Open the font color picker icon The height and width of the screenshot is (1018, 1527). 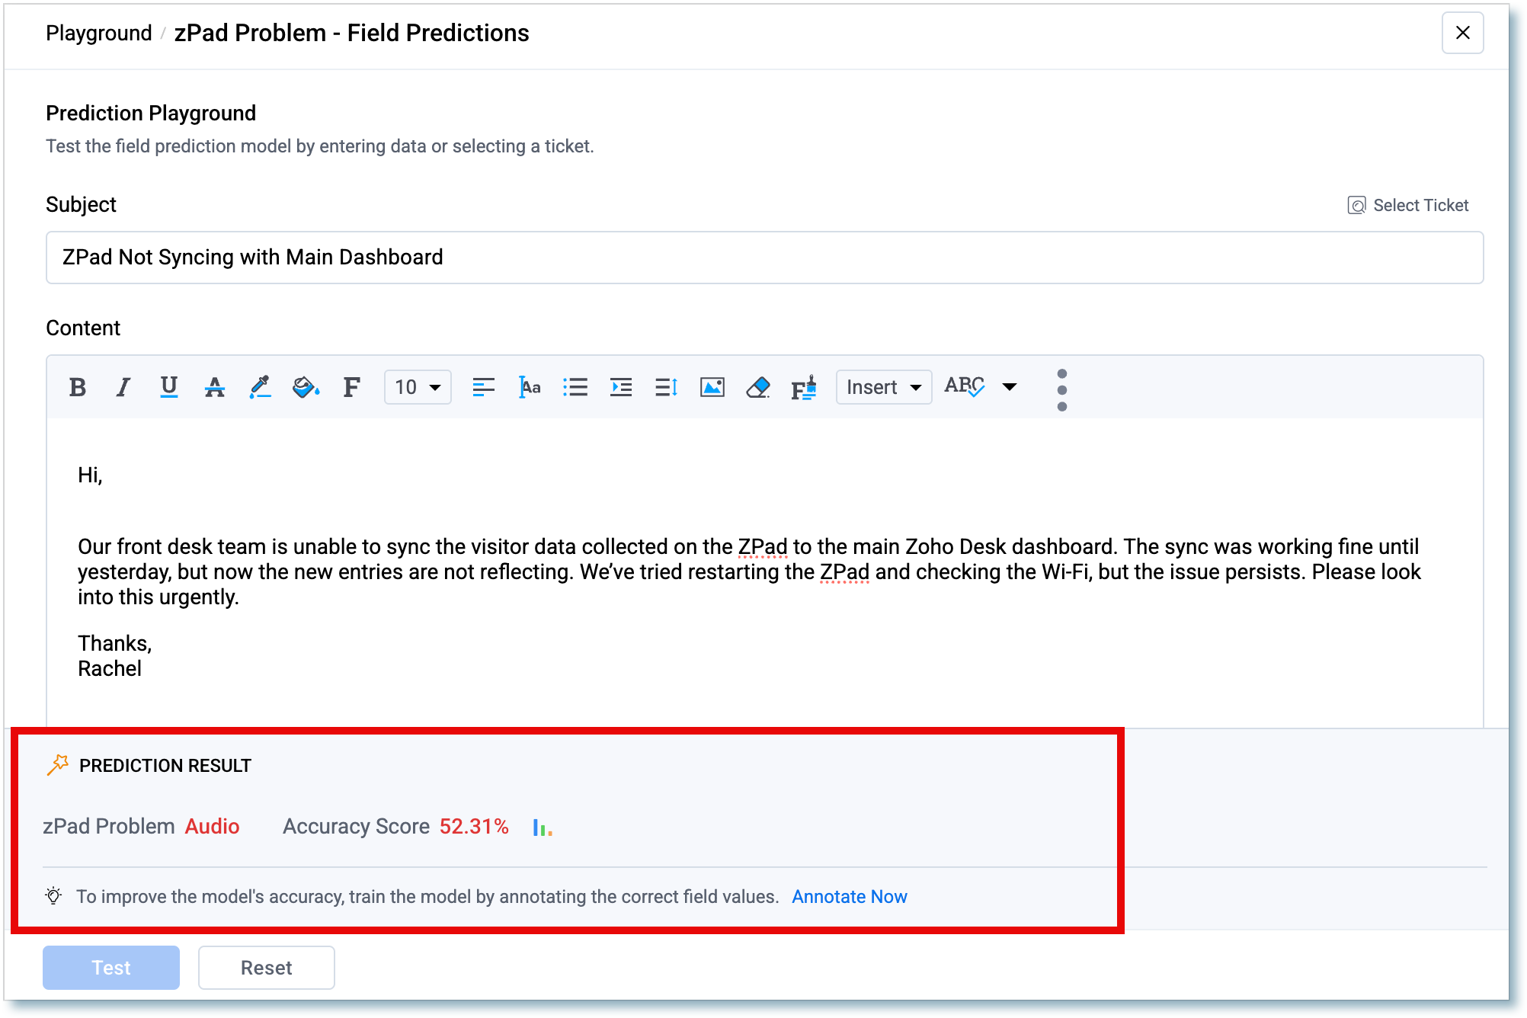point(260,387)
